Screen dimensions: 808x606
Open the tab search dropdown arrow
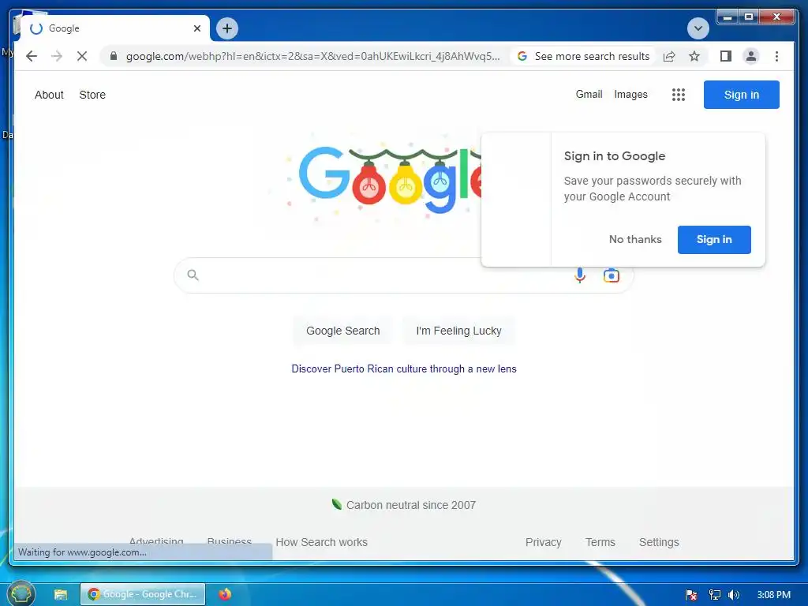pyautogui.click(x=698, y=28)
